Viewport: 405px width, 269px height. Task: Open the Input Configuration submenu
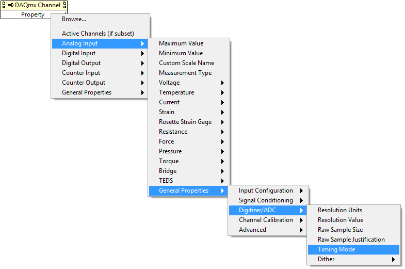pos(268,191)
